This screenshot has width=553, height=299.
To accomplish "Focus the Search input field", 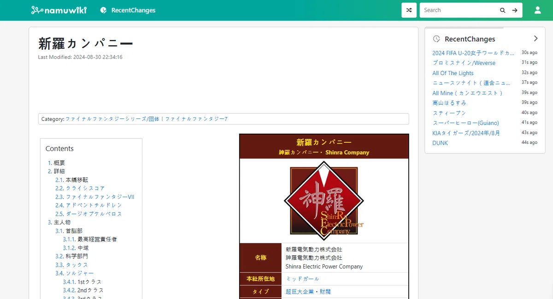I will coord(459,10).
